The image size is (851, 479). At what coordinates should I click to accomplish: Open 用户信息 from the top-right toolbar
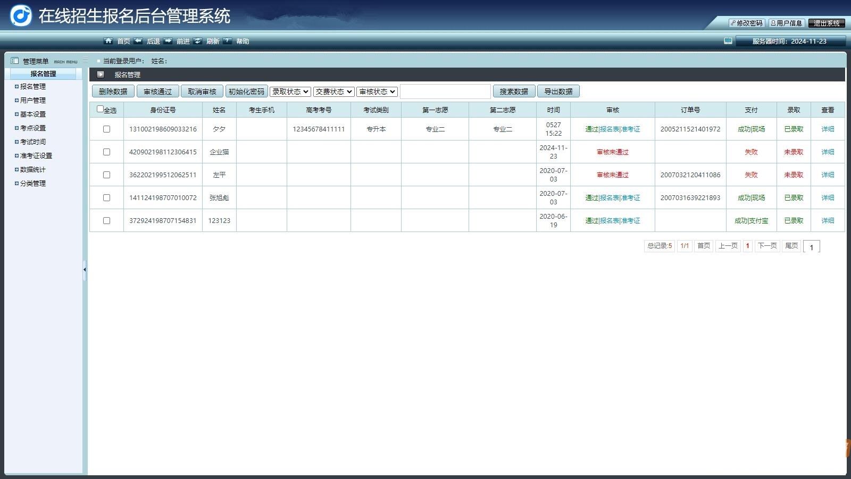[788, 23]
